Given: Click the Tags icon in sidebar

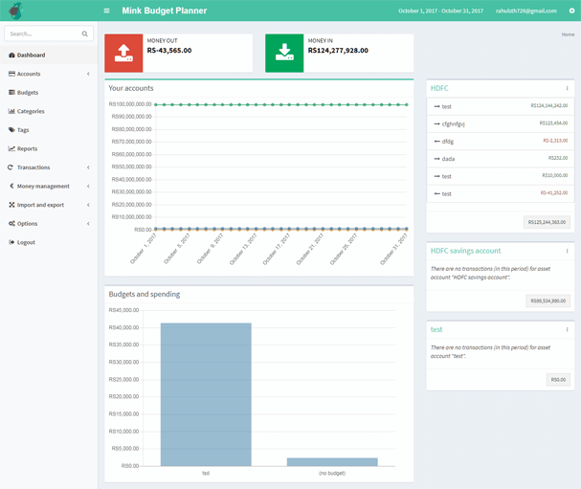Looking at the screenshot, I should pos(11,129).
